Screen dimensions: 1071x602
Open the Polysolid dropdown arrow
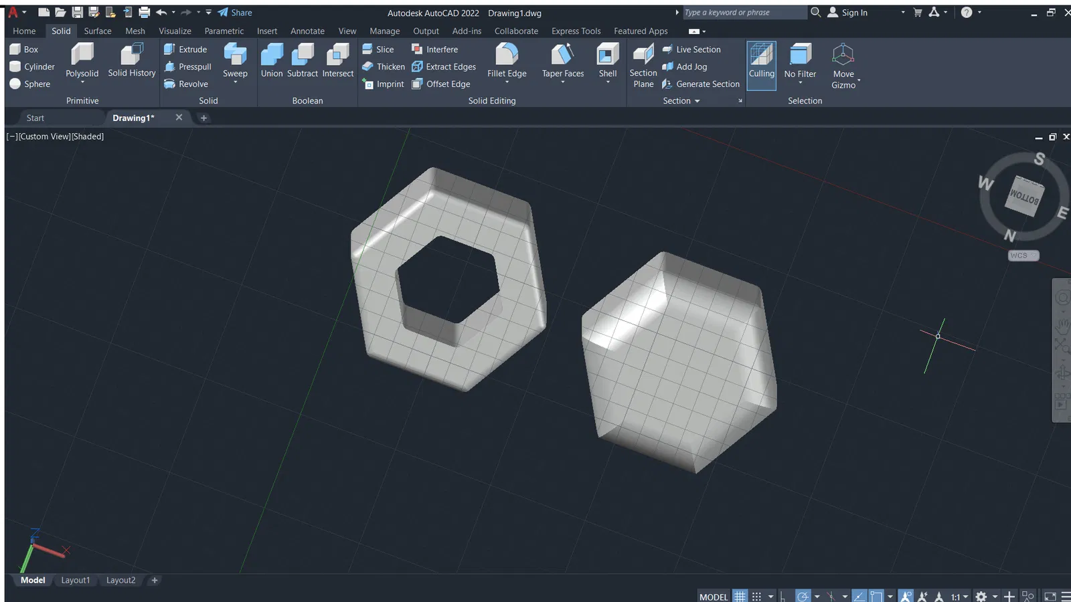pyautogui.click(x=82, y=82)
